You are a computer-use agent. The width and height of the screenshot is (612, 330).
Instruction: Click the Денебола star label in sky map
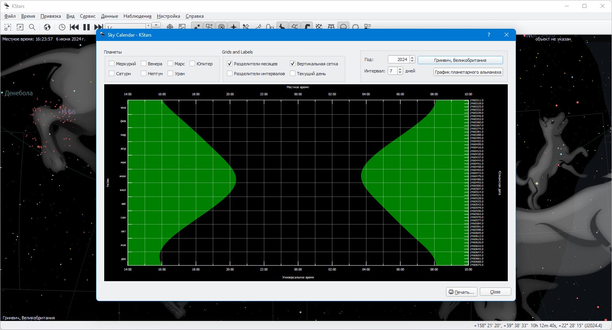18,93
